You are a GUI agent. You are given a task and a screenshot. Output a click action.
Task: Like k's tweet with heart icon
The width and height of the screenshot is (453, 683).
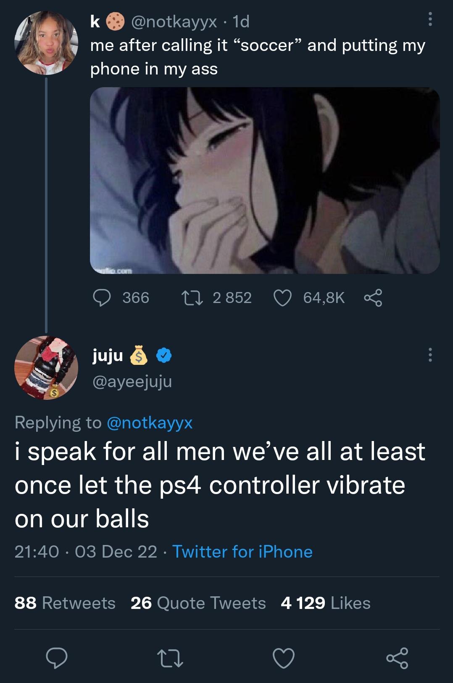[x=283, y=298]
